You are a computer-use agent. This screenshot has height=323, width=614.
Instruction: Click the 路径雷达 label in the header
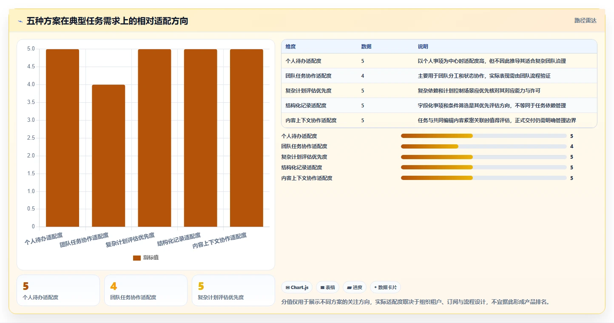[586, 20]
